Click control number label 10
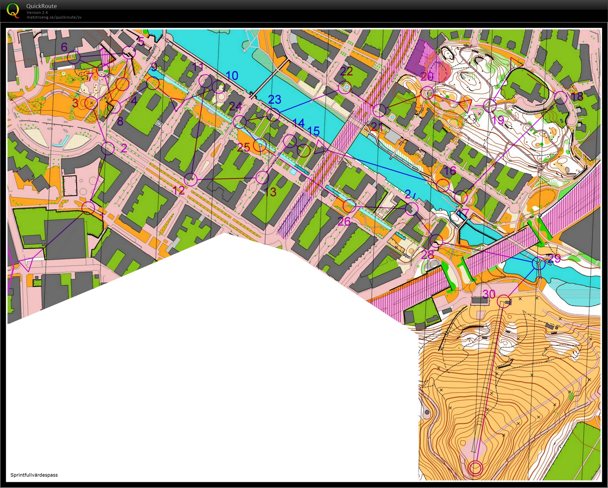The height and width of the screenshot is (488, 608). coord(232,75)
